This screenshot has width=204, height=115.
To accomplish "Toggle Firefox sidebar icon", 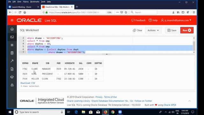I will coord(183,12).
